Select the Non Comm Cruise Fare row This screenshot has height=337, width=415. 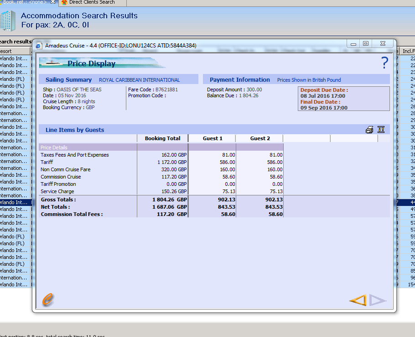161,169
